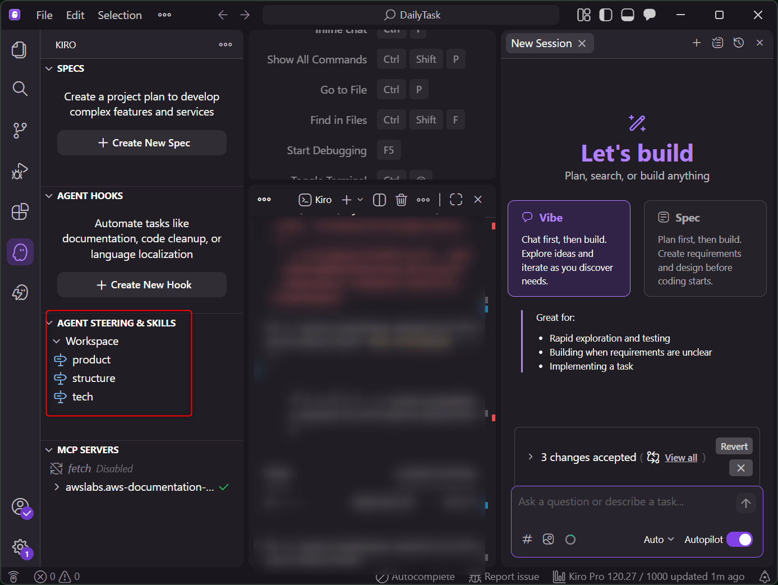Revert the accepted changes
The width and height of the screenshot is (778, 585).
pyautogui.click(x=734, y=446)
